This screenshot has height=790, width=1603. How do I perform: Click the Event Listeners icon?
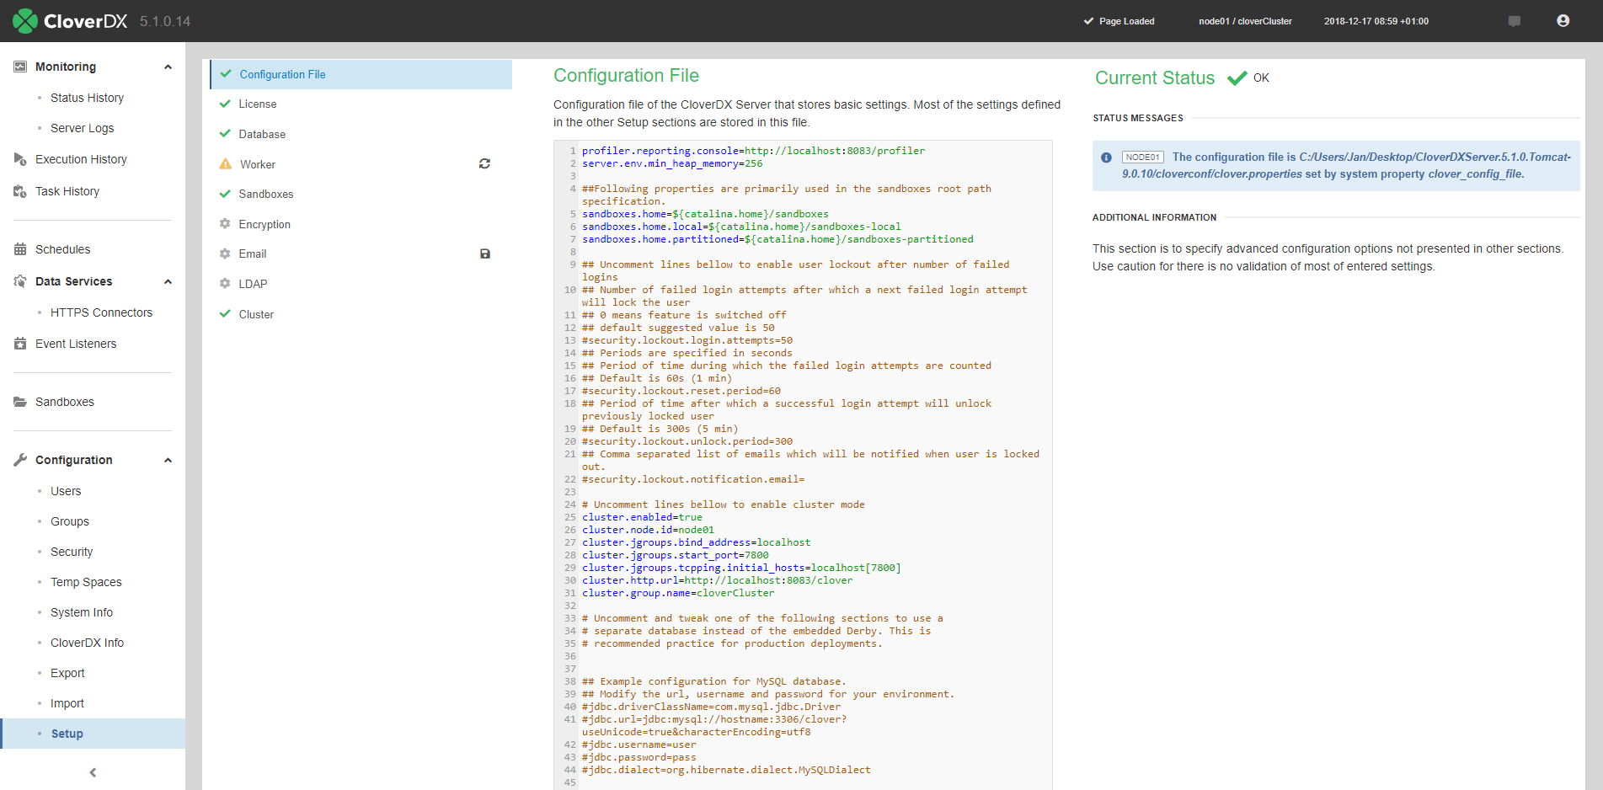[20, 344]
